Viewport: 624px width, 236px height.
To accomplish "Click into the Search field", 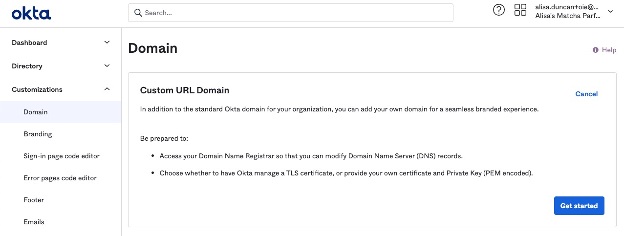I will 293,13.
